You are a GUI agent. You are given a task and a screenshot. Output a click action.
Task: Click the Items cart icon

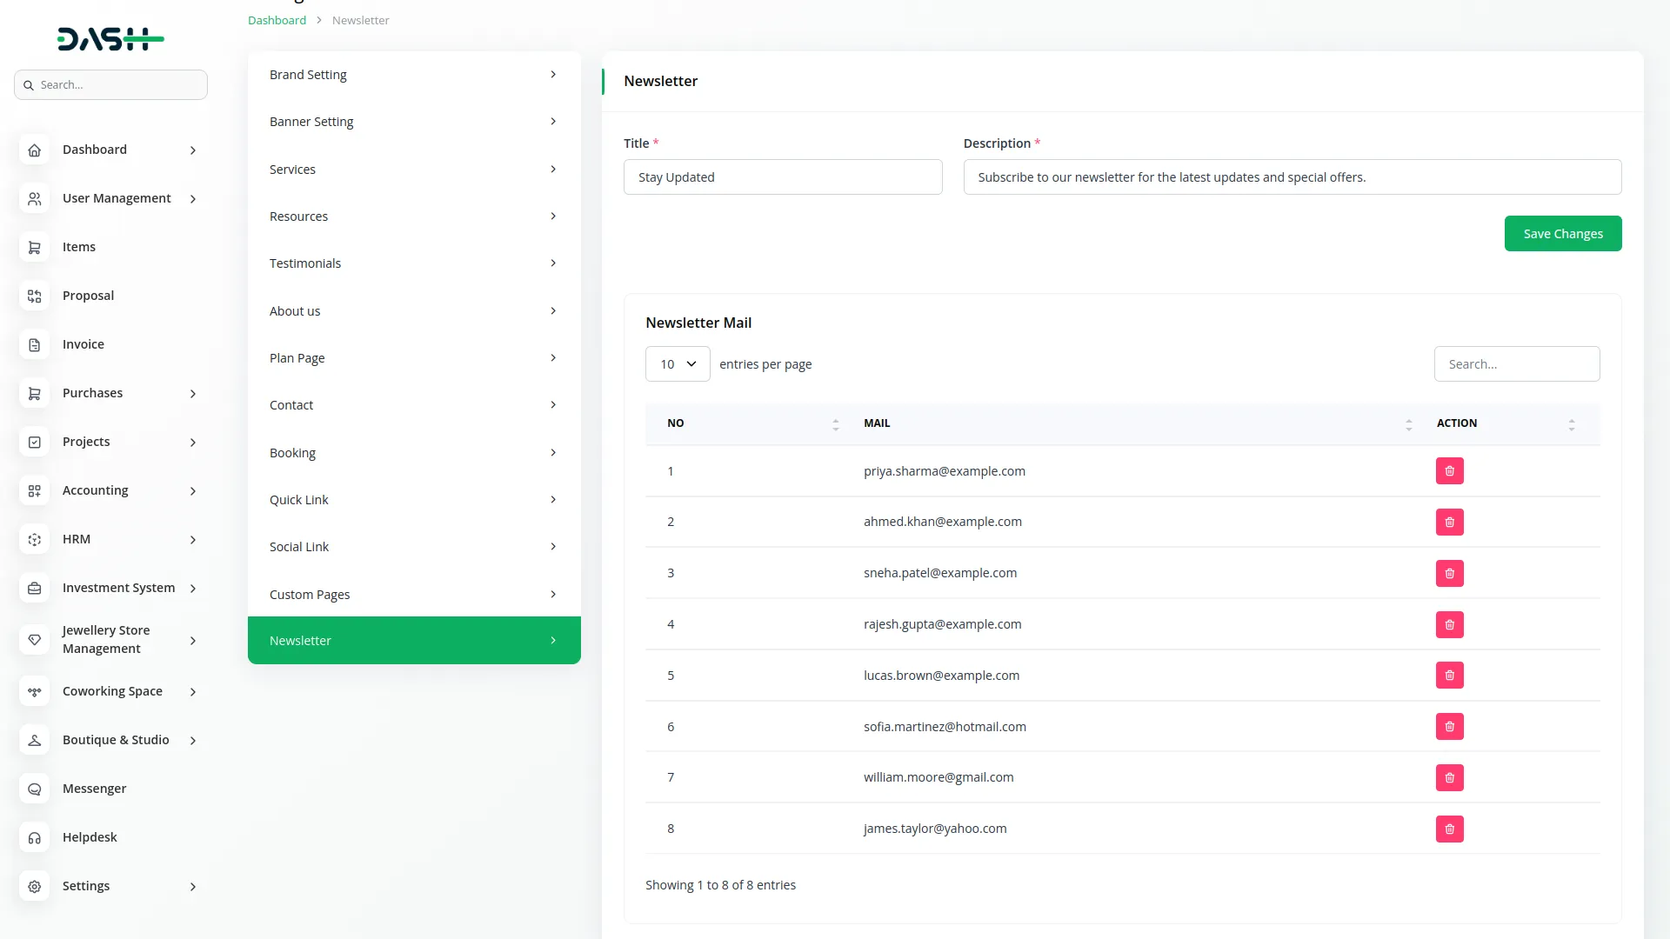click(x=35, y=247)
